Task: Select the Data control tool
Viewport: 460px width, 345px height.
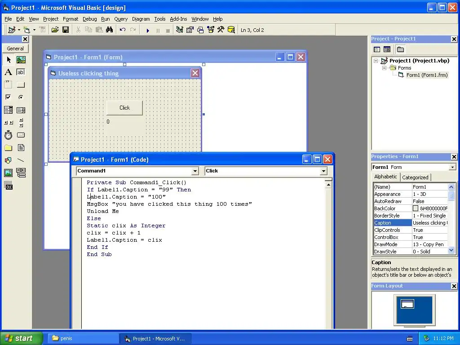Action: click(x=21, y=173)
